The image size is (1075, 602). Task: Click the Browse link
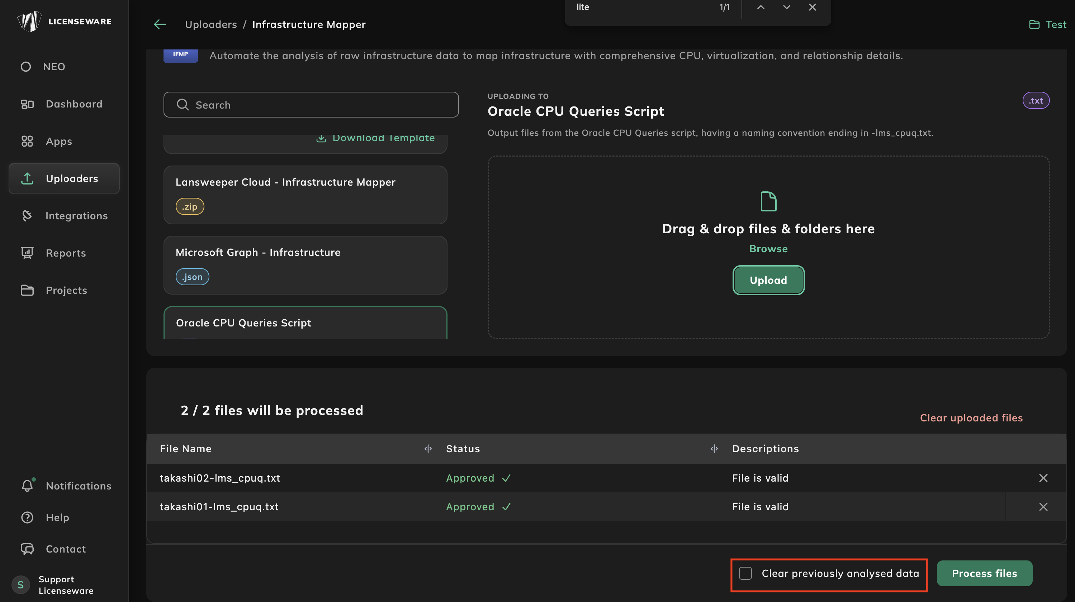coord(768,248)
